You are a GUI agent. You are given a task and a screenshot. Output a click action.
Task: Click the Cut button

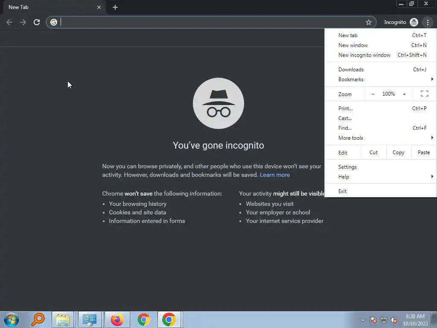tap(373, 152)
